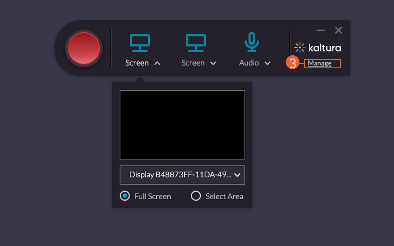Click the first Screen monitor icon
Viewport: 394px width, 246px height.
click(x=140, y=43)
